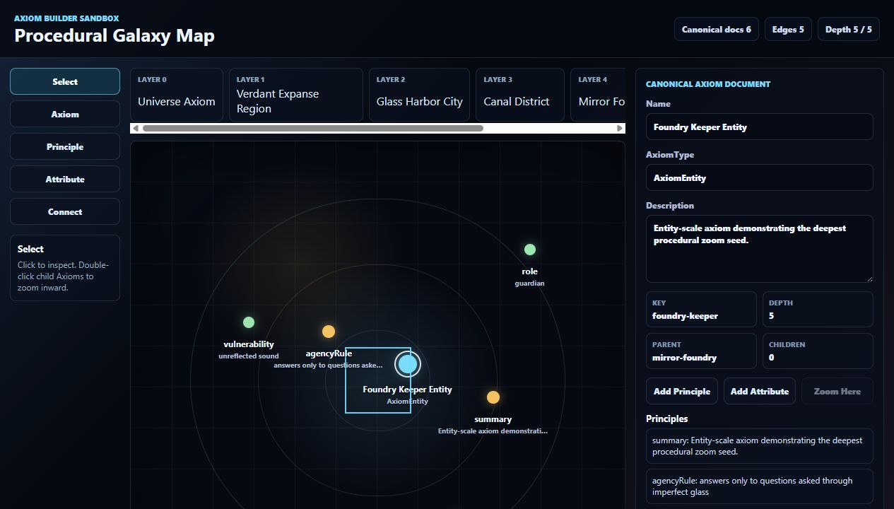894x509 pixels.
Task: Click the horizontal layer scrollbar thumb
Action: [x=313, y=128]
